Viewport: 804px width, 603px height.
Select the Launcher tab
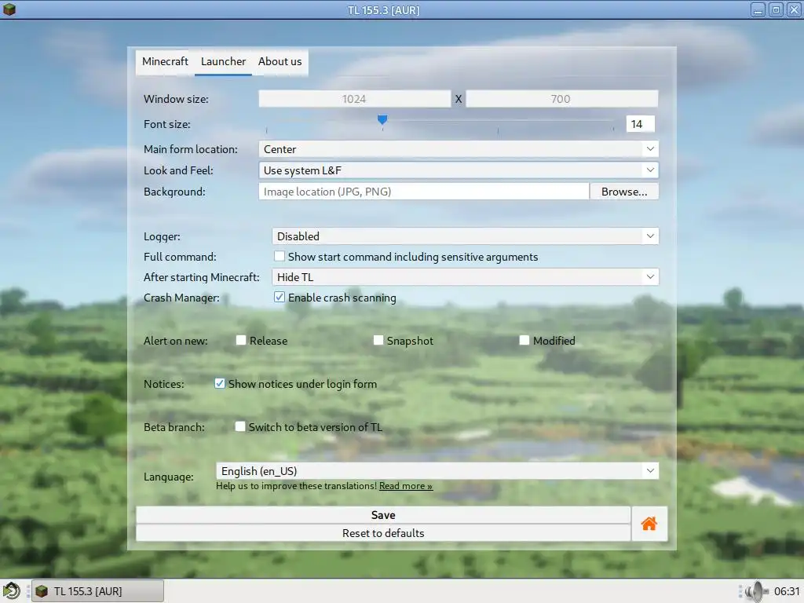click(x=223, y=61)
